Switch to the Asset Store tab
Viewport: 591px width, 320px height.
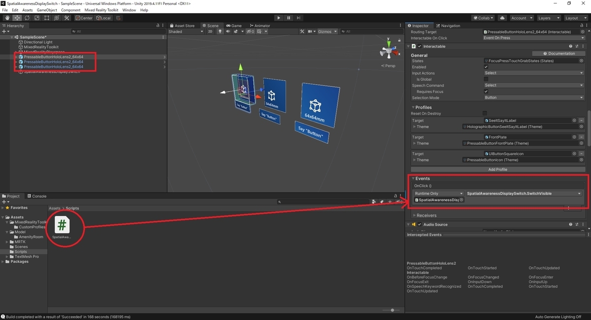tap(183, 26)
